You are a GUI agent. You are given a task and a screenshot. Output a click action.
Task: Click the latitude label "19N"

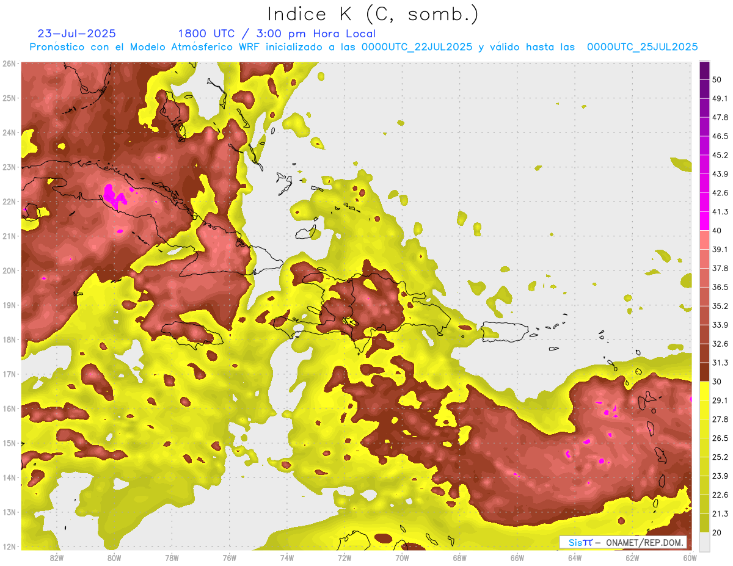[9, 305]
